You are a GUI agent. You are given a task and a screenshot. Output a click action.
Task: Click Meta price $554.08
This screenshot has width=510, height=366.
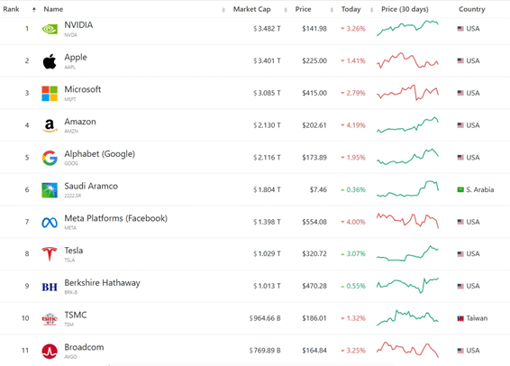point(314,222)
